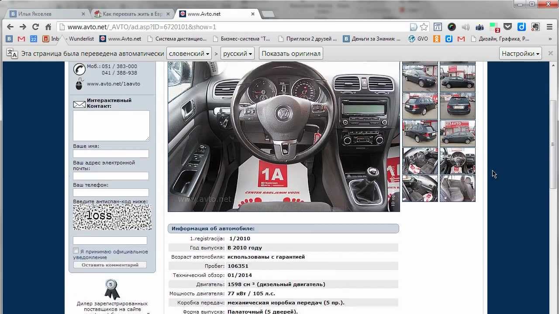Open the Inbox - Wunderlist bookmark
Image resolution: width=559 pixels, height=314 pixels.
(x=68, y=39)
